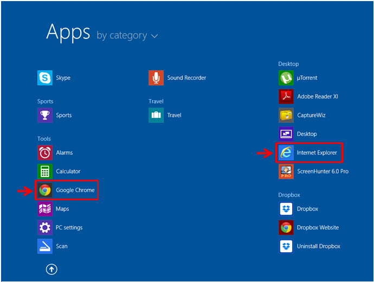The image size is (374, 282).
Task: Select the Sports category heading
Action: click(x=46, y=101)
